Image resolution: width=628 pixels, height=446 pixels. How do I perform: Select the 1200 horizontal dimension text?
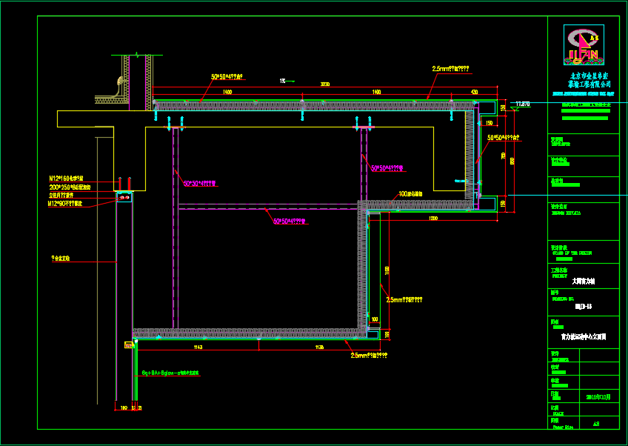[432, 219]
